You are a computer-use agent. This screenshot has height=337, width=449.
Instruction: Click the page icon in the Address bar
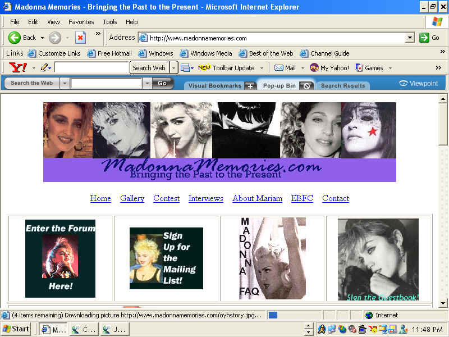[x=143, y=38]
